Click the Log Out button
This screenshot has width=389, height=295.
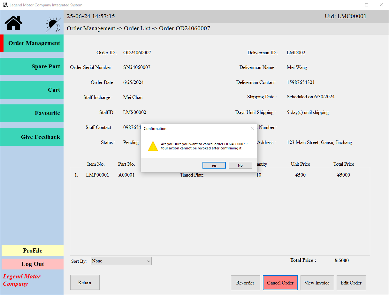pos(33,264)
